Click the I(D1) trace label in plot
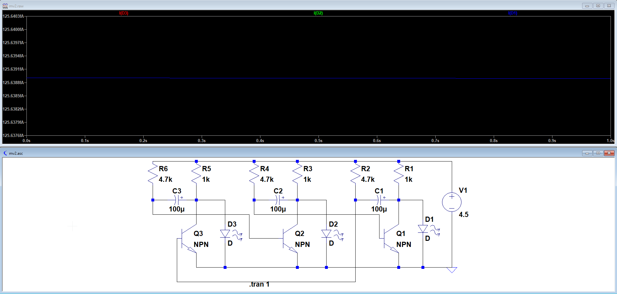Viewport: 617px width, 294px height. pyautogui.click(x=512, y=13)
